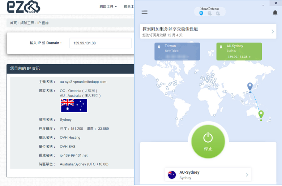
Task: Select the blue shield icon under MonoDefense
Action: (x=201, y=13)
